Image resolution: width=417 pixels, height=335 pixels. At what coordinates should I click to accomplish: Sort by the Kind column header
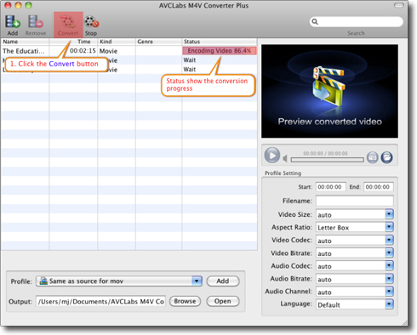coord(117,42)
